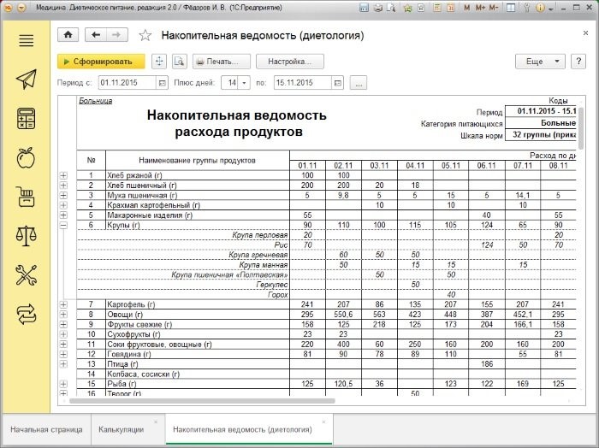Click the Сформировать button
The image size is (599, 448).
(x=101, y=62)
